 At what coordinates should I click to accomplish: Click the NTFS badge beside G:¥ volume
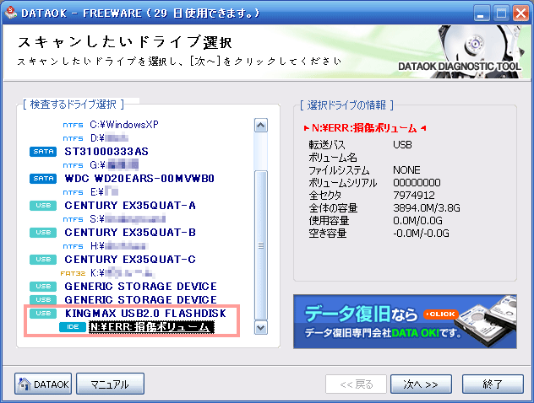click(73, 165)
